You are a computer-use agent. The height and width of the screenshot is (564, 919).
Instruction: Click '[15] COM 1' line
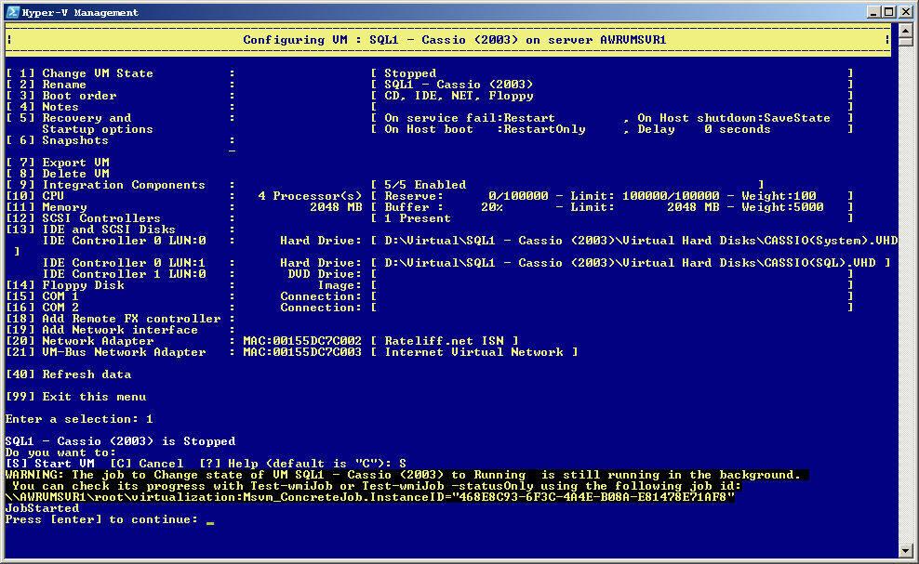[x=42, y=295]
